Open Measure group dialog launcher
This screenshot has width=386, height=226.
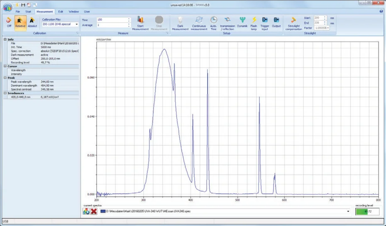167,33
